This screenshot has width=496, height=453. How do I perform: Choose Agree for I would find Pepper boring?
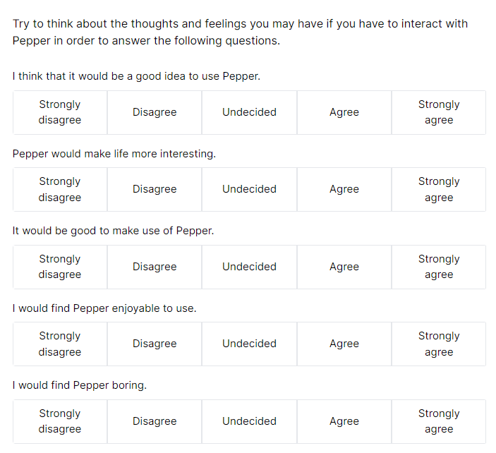(344, 421)
